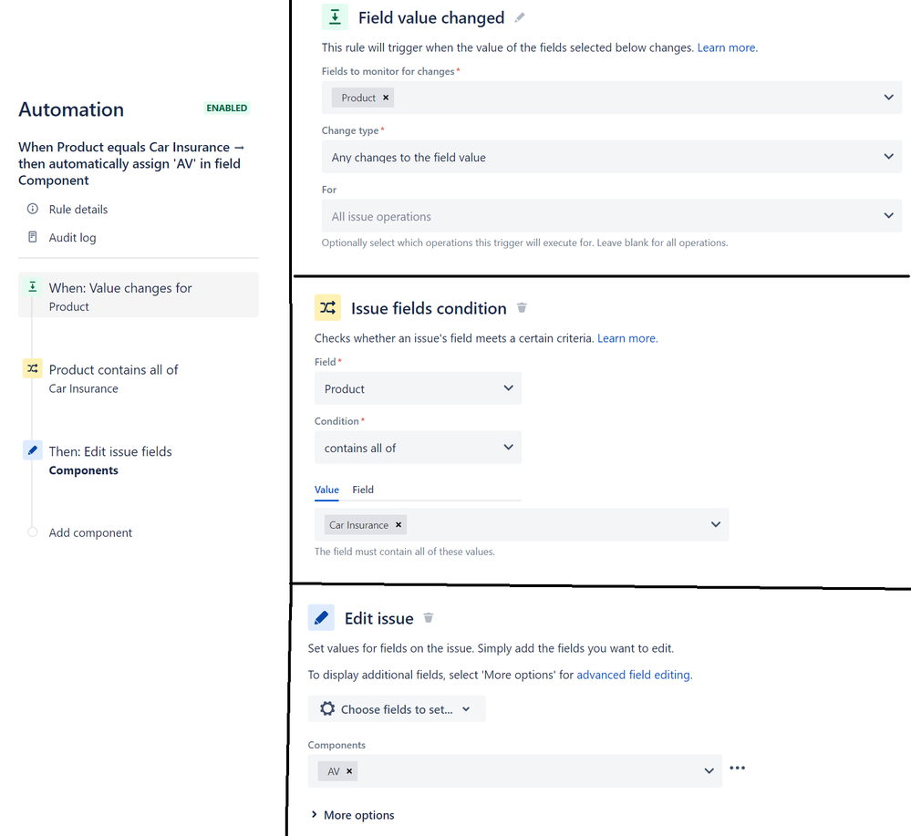
Task: Click the rule title starting When Product equals
Action: point(132,164)
